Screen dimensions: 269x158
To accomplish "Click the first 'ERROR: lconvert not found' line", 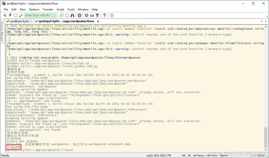I will [73, 95].
